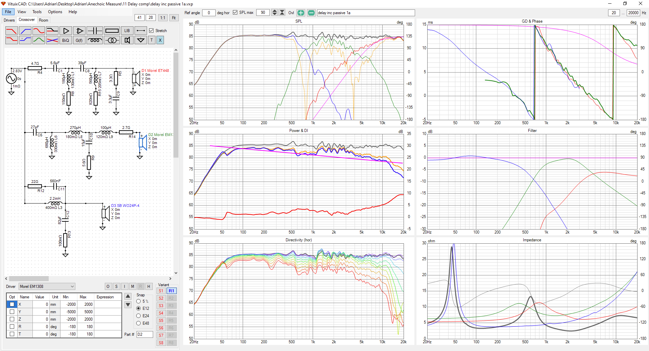Insert an operational amplifier component
Screen dimensions: 649x351
79,31
